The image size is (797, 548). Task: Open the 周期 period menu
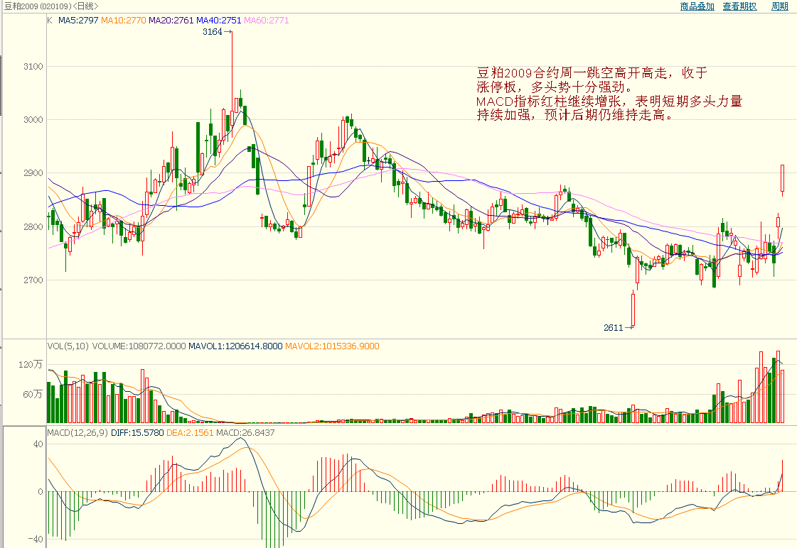(779, 6)
